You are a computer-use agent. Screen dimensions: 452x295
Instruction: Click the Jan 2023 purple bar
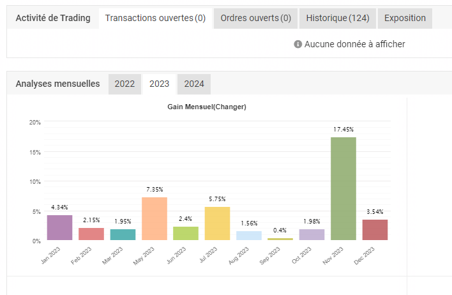[60, 227]
